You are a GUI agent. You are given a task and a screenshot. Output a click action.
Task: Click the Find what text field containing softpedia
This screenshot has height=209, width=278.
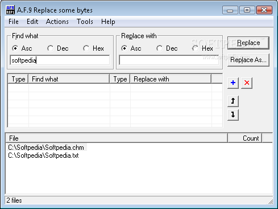60,60
